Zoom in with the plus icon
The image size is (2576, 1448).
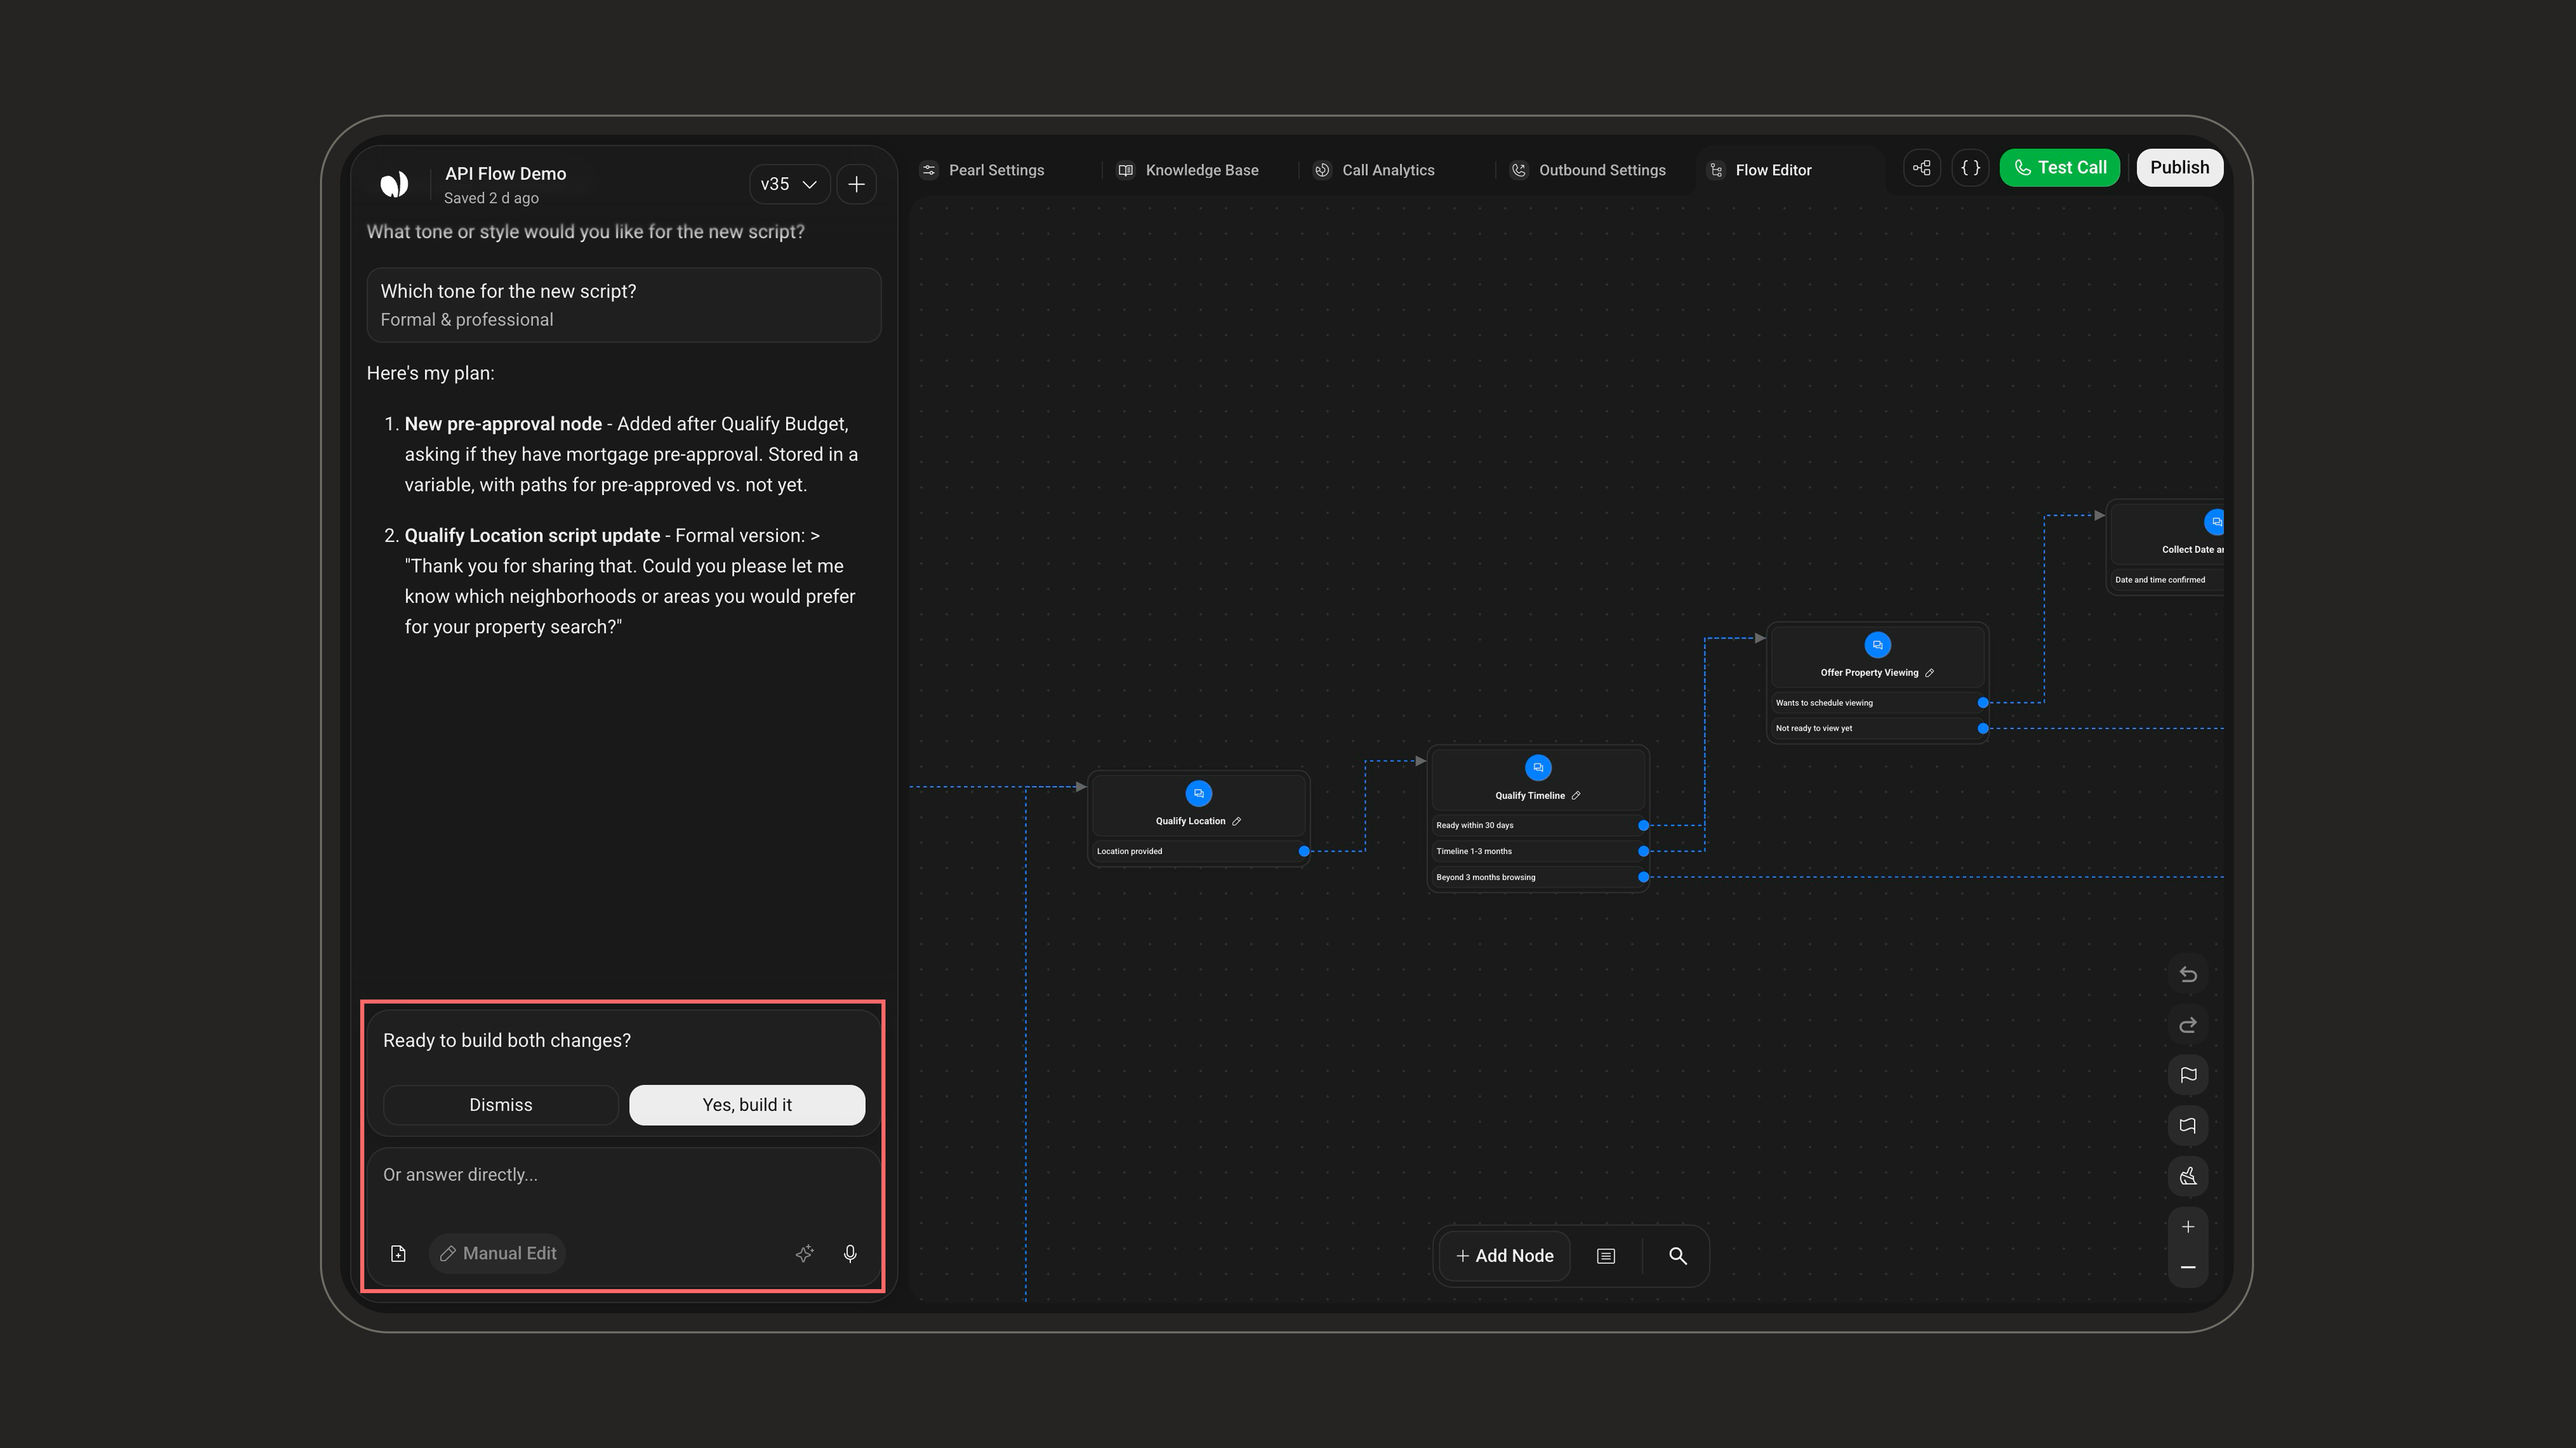pyautogui.click(x=2188, y=1227)
